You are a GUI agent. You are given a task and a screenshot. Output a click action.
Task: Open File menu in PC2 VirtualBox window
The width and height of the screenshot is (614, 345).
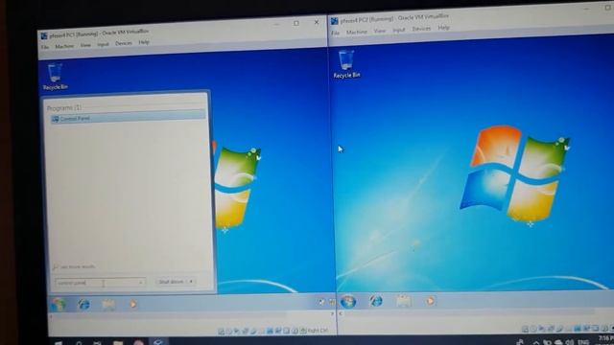click(335, 34)
